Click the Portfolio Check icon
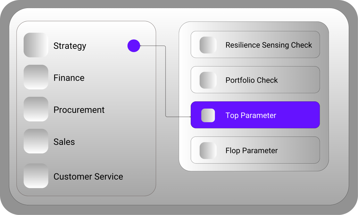 208,80
